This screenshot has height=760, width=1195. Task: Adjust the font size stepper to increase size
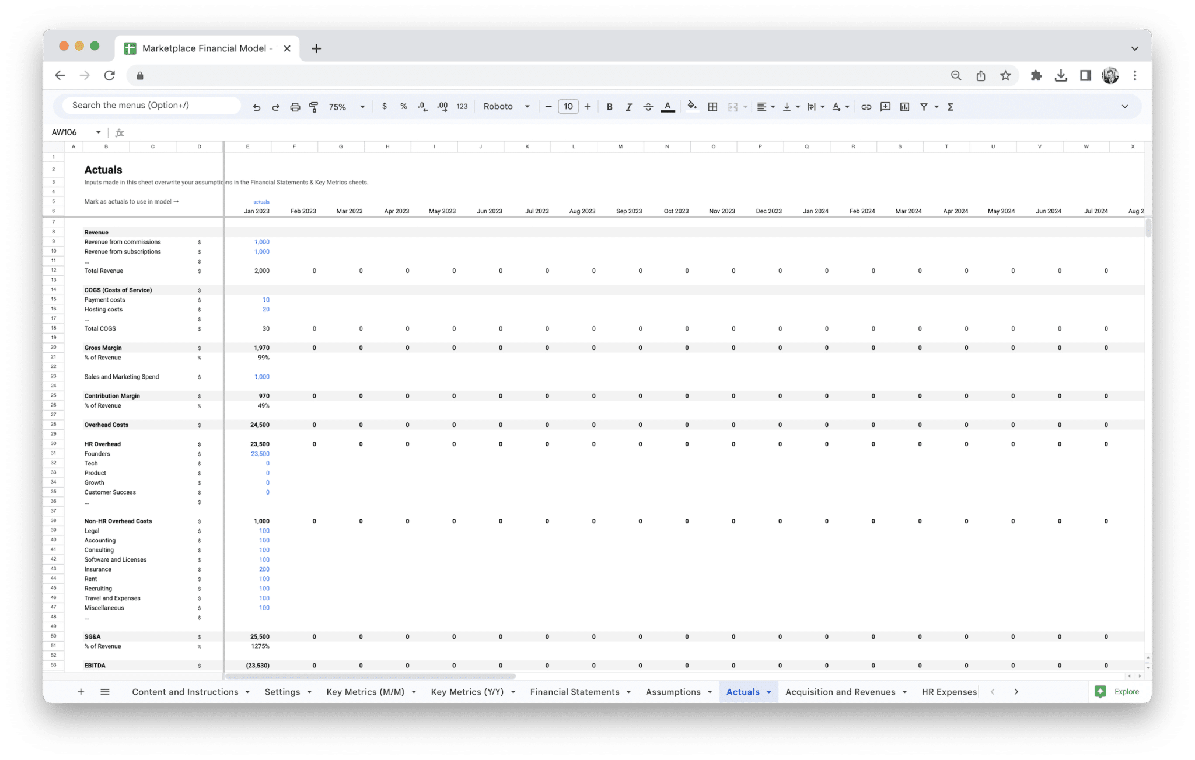point(588,106)
